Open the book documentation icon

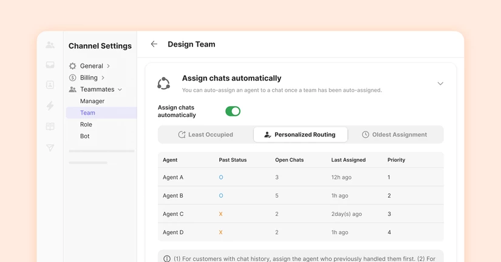point(50,126)
